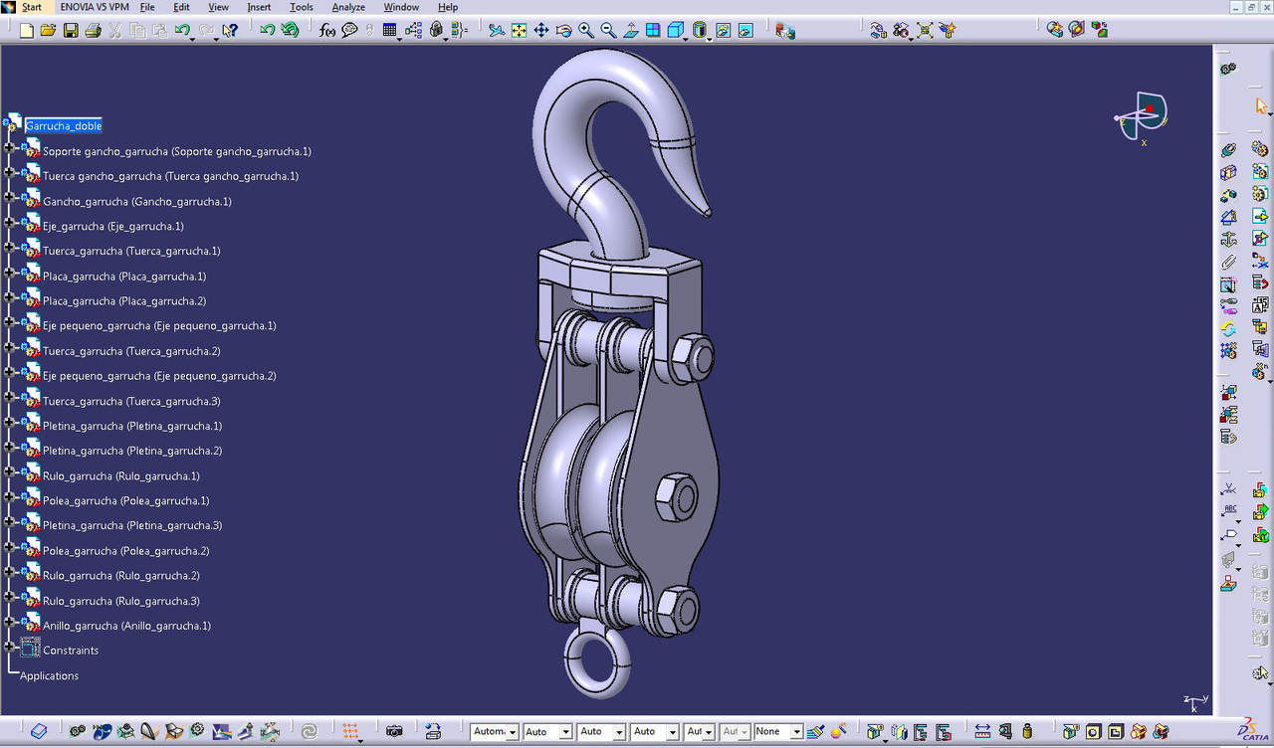This screenshot has width=1274, height=748.
Task: Expand the Polea_garrucha.1 node
Action: pos(10,496)
